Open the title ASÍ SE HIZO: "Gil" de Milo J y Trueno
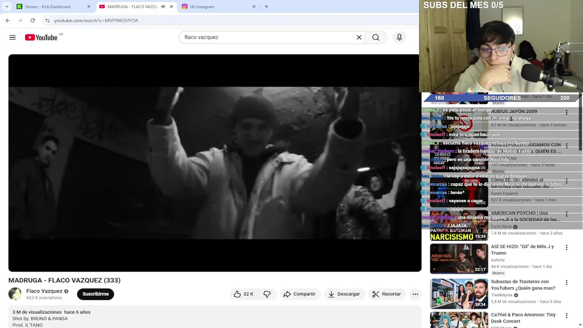This screenshot has width=583, height=328. (522, 250)
